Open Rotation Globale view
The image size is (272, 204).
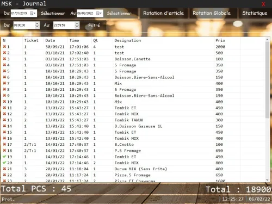(212, 13)
